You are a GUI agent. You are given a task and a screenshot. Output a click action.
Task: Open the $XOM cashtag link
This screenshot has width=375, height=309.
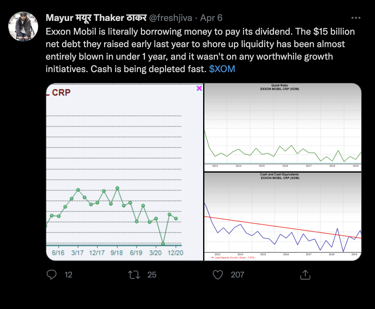click(x=222, y=69)
